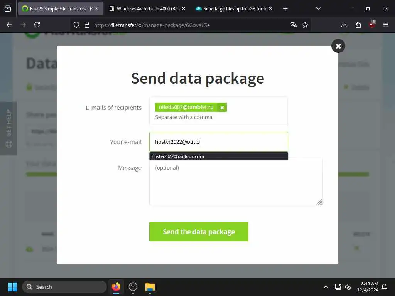Open the Firefox downloads panel
This screenshot has height=296, width=395.
pyautogui.click(x=344, y=25)
